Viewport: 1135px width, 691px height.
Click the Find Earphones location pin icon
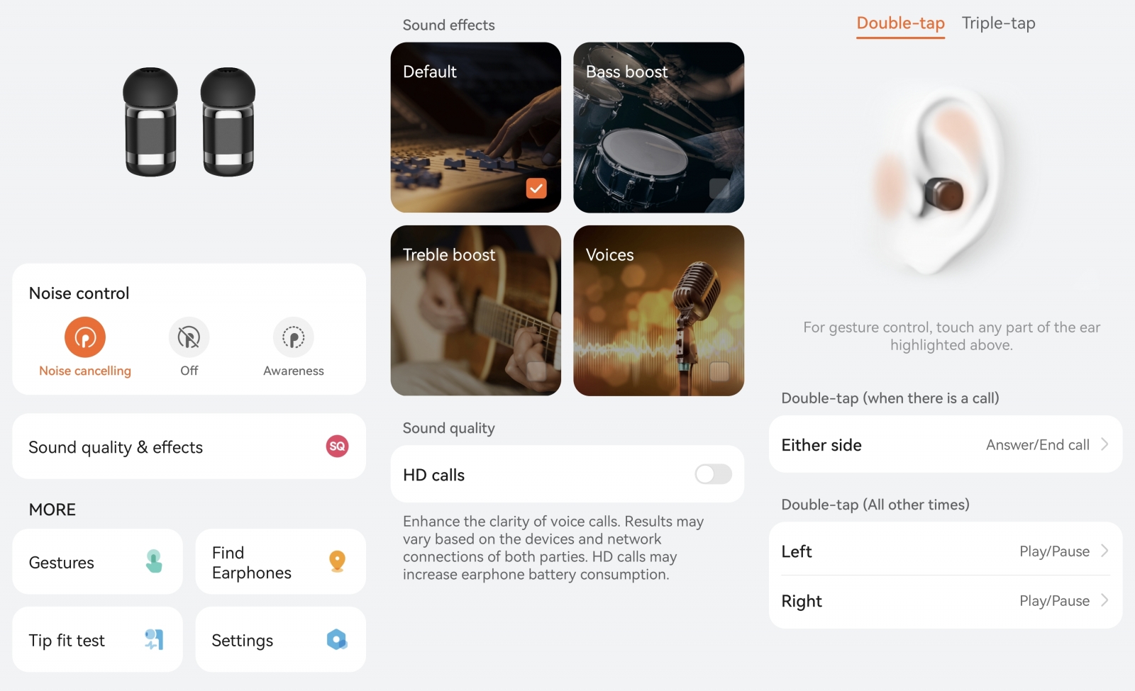coord(338,561)
